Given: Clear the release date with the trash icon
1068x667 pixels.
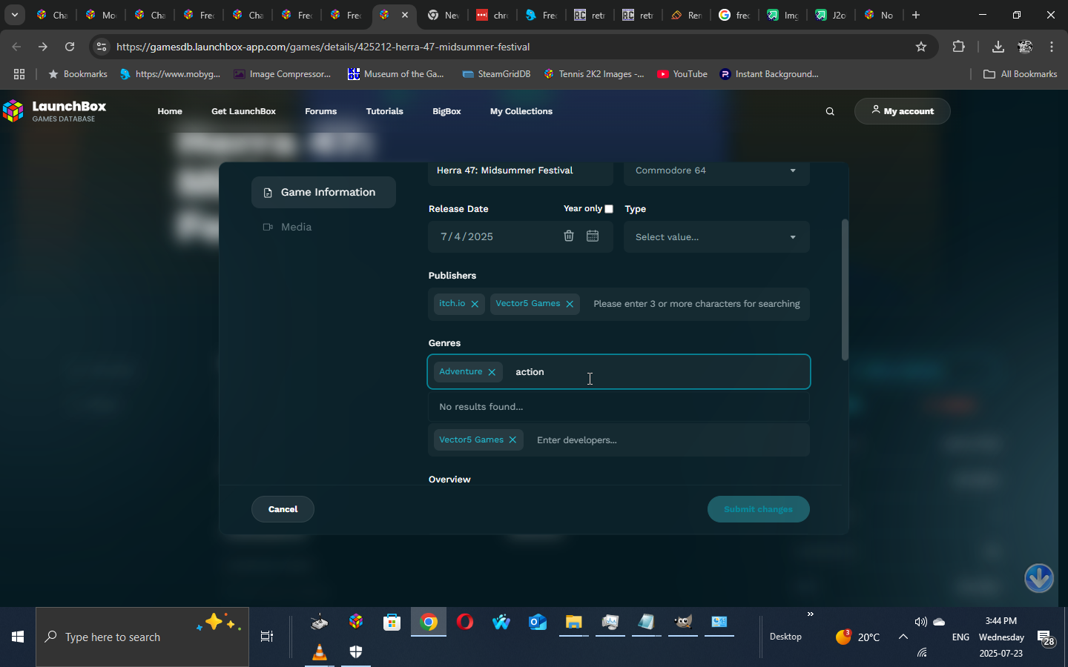Looking at the screenshot, I should pos(569,236).
